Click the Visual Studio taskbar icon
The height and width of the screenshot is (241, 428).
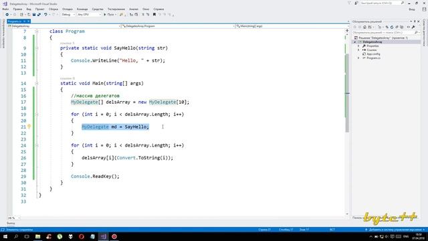103,236
